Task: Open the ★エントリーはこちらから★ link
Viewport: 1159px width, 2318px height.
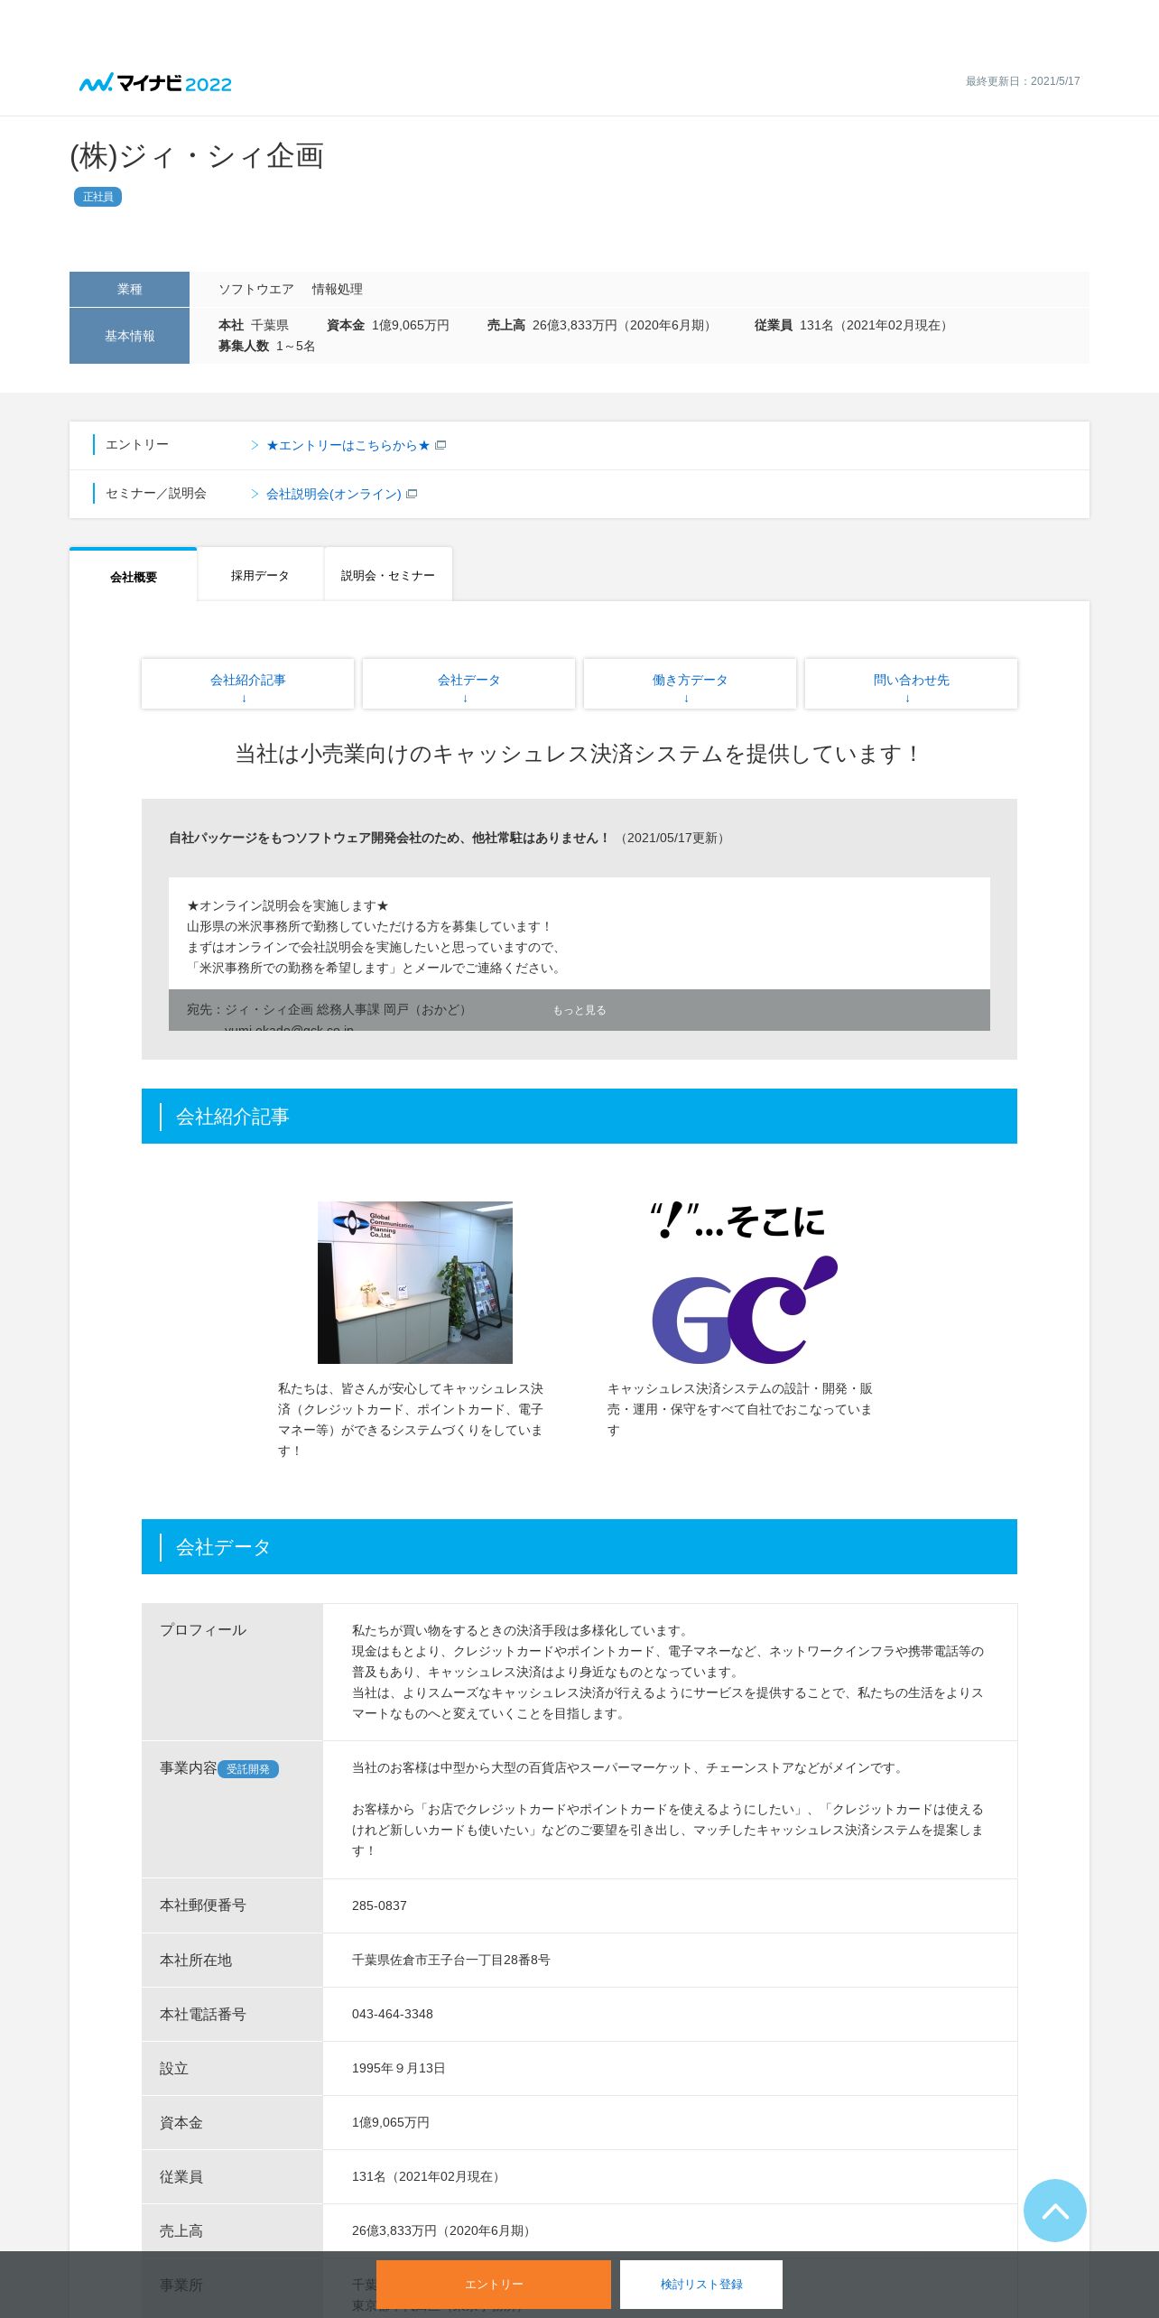Action: click(x=348, y=445)
